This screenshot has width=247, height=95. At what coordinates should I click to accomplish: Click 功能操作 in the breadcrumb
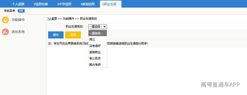pos(68,19)
